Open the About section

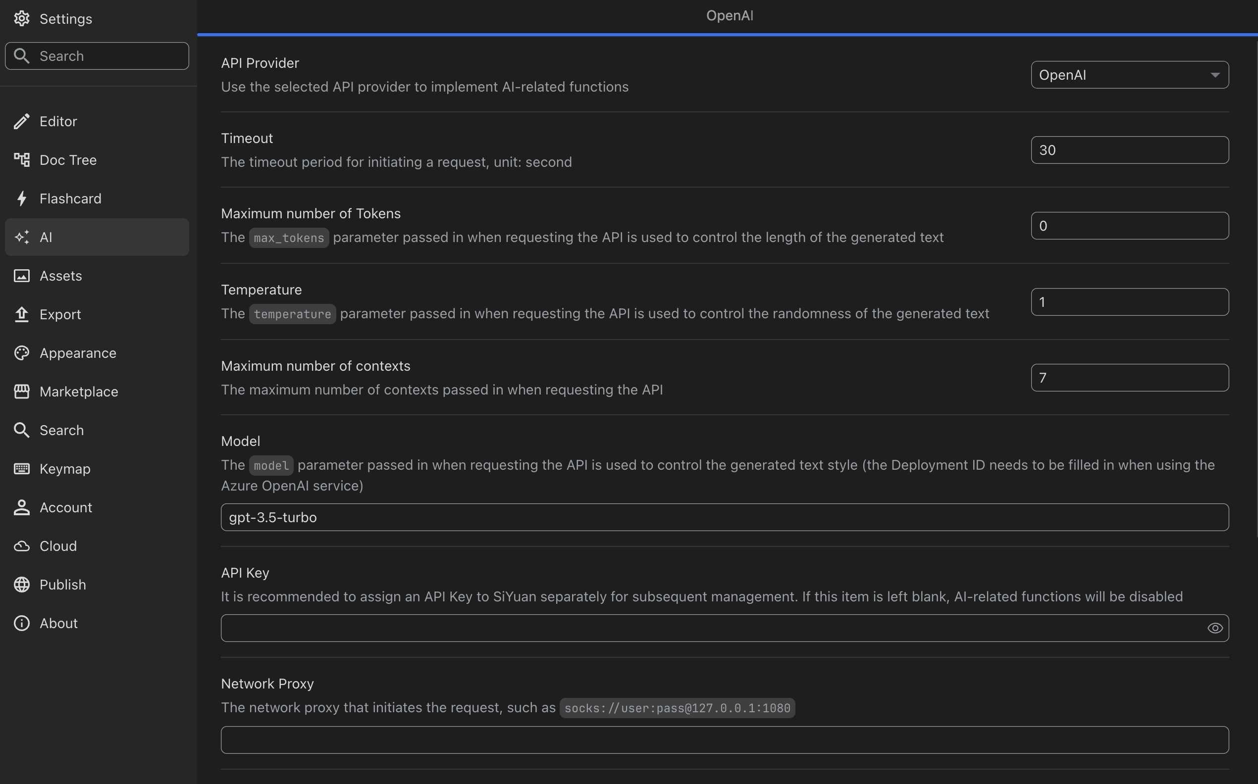click(97, 623)
